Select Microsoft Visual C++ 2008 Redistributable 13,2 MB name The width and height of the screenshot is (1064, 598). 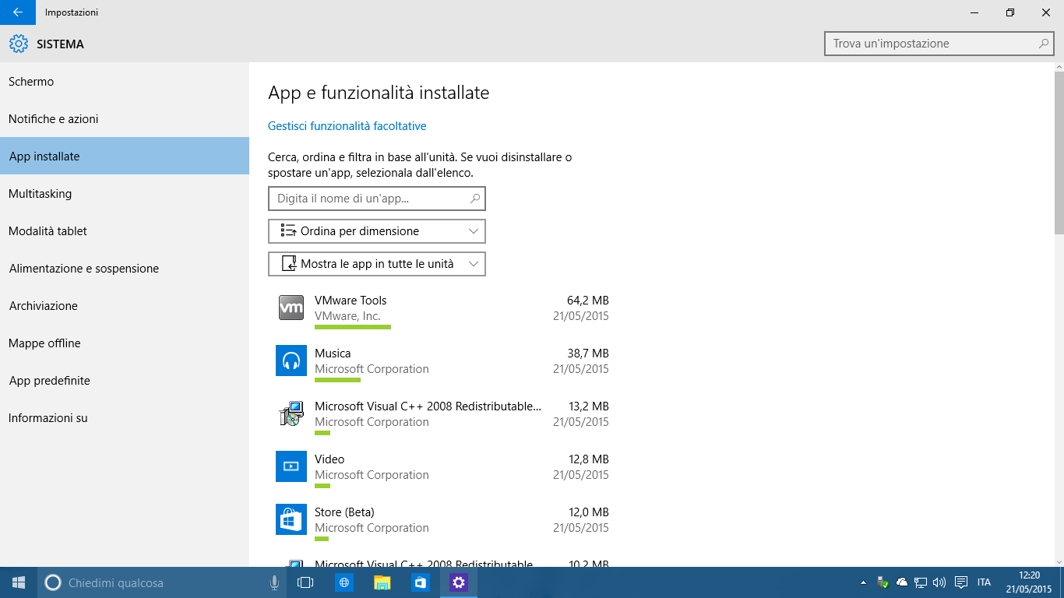click(428, 406)
